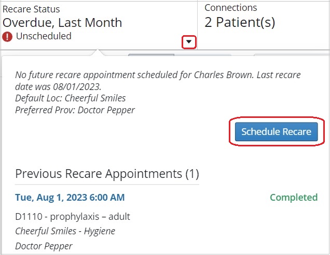Click the no future recare appointment message
This screenshot has height=255, width=330.
(x=158, y=81)
